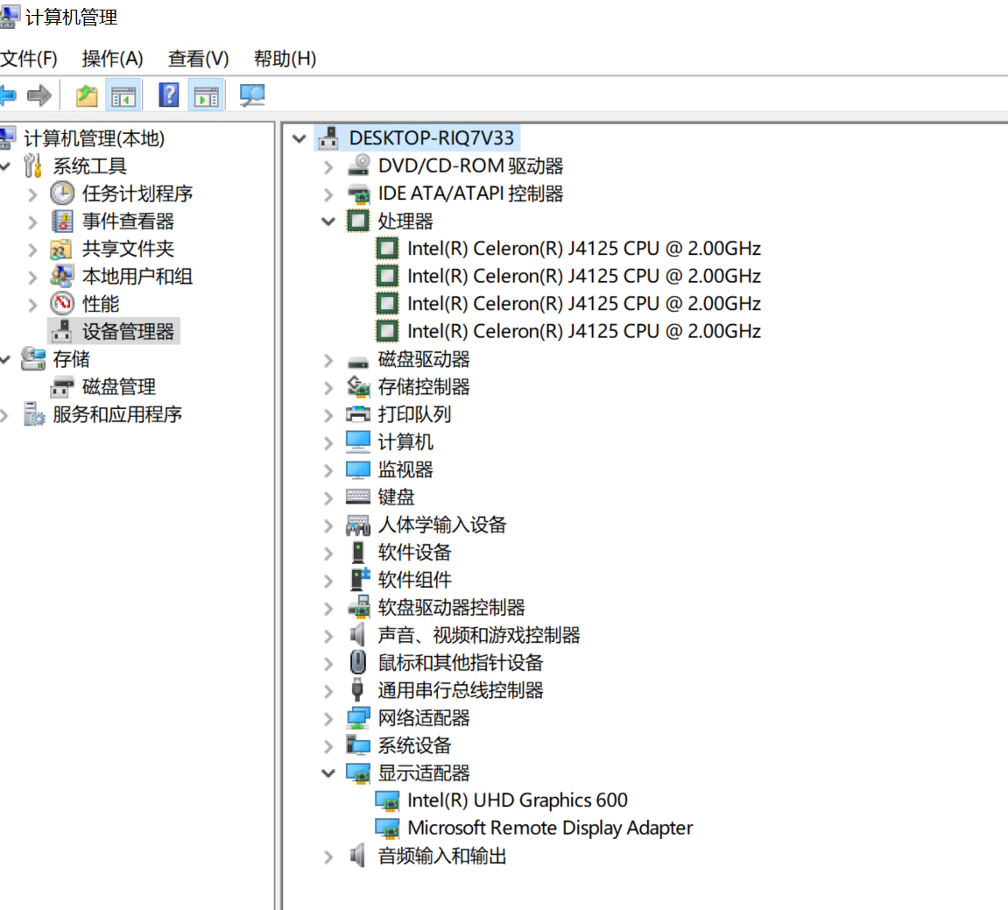Click the 网络适配器 network icon
The height and width of the screenshot is (910, 1008).
(x=358, y=717)
